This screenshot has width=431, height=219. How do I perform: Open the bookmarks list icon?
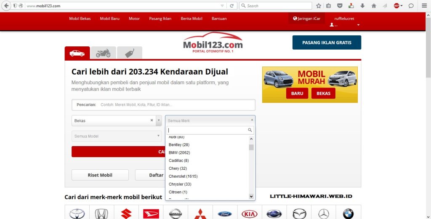328,6
